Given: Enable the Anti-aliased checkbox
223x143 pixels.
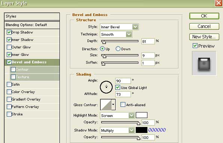Looking at the screenshot, I should [123, 105].
